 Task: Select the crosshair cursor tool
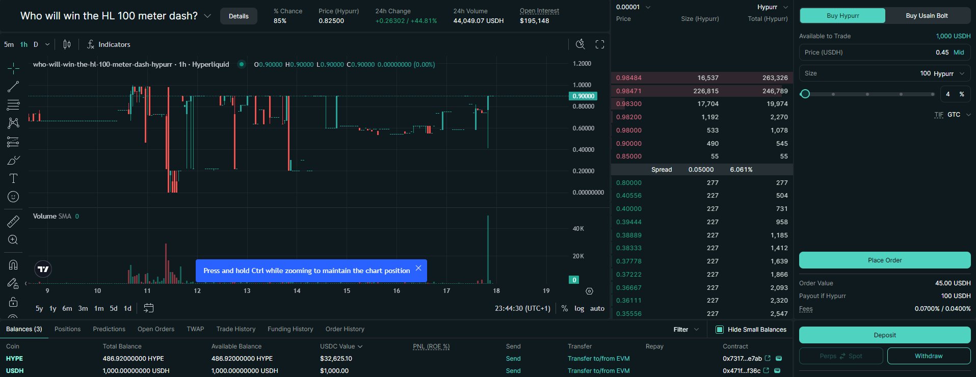pyautogui.click(x=13, y=68)
